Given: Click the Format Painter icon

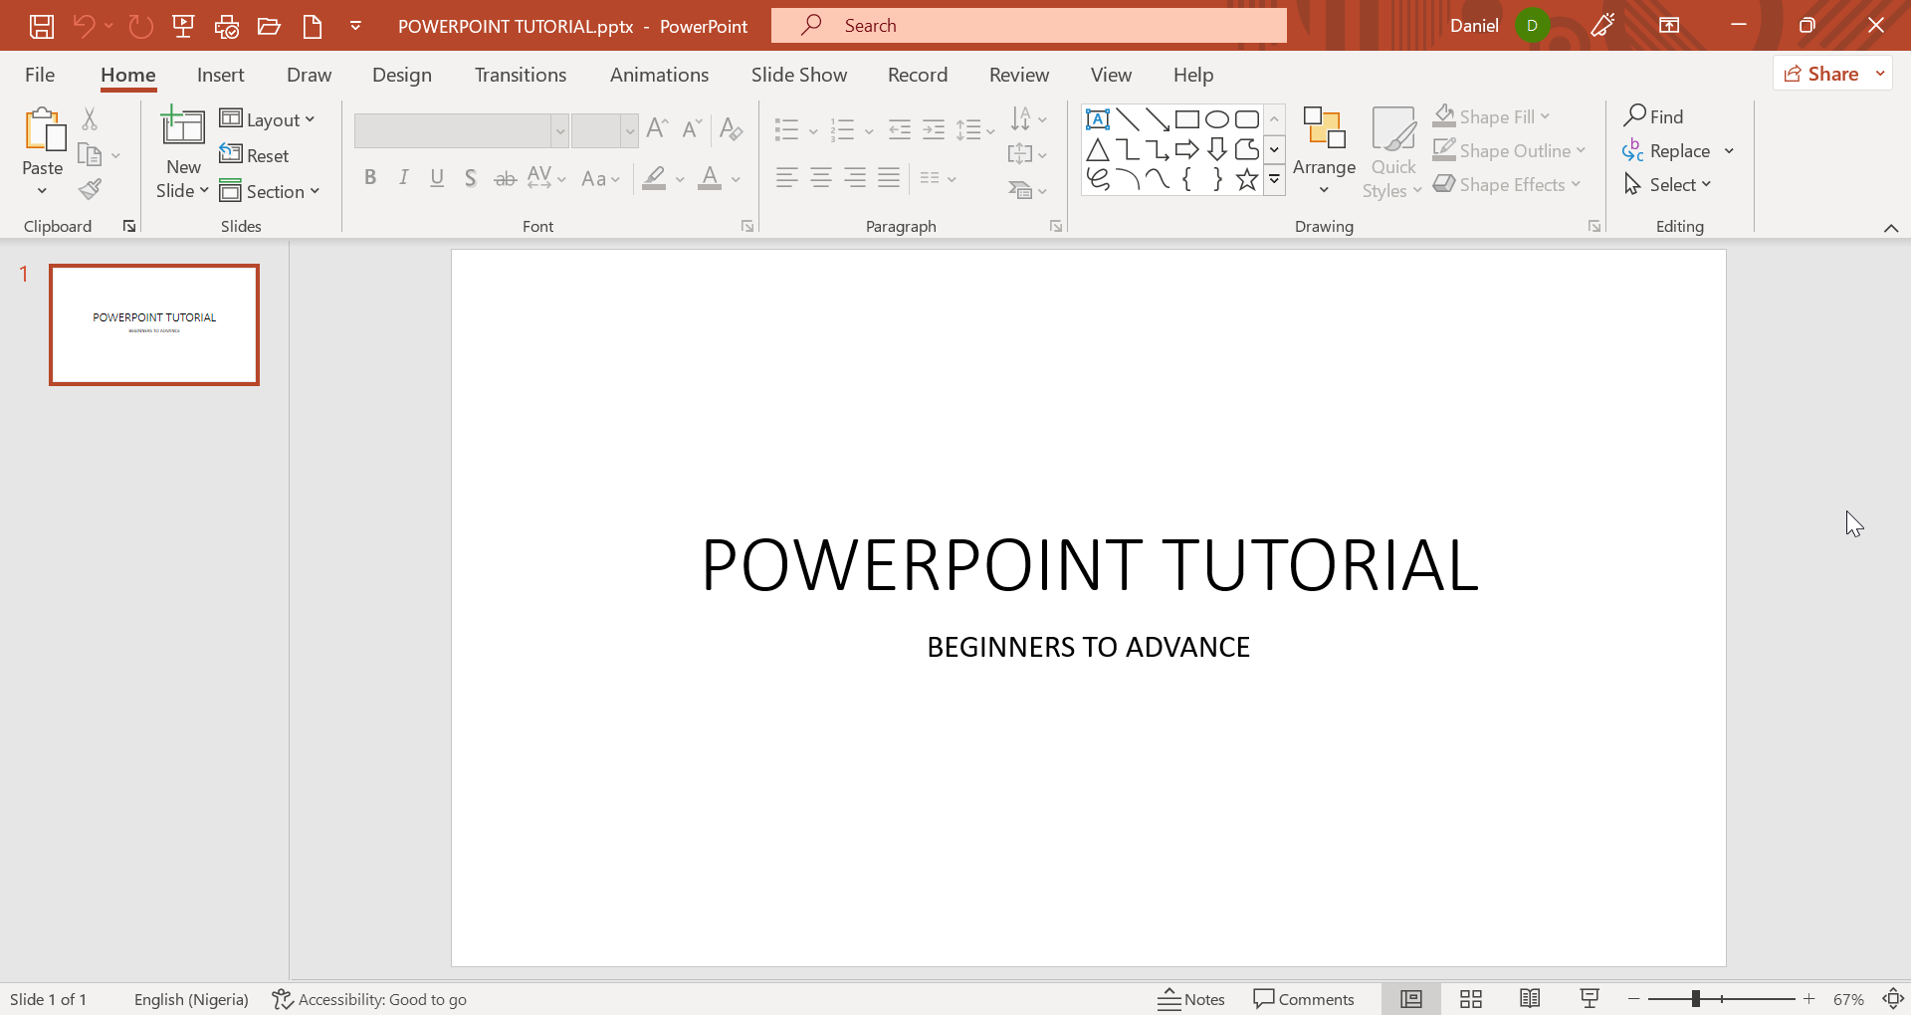Looking at the screenshot, I should 91,189.
